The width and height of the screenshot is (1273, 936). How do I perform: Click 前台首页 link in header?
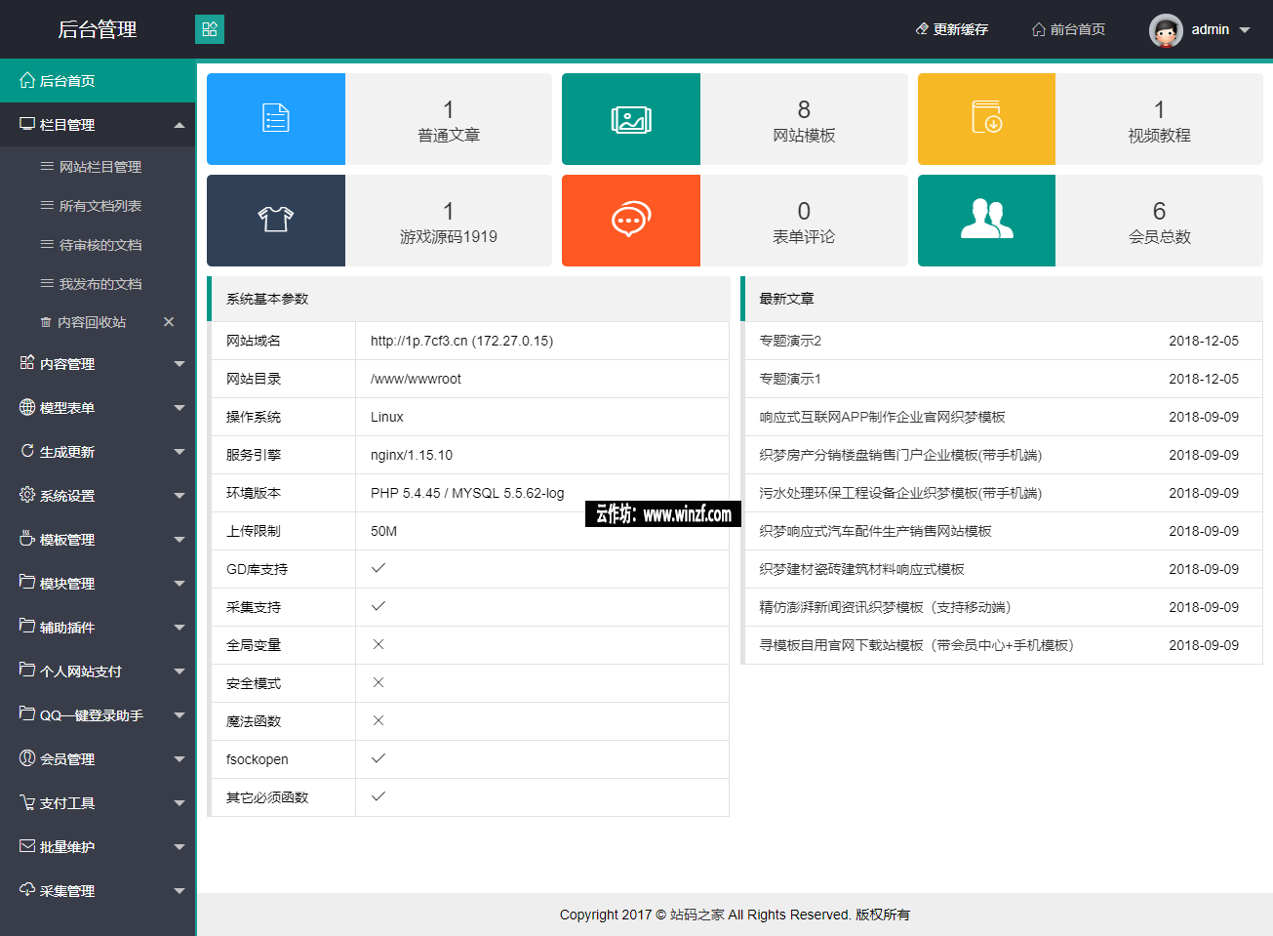point(1069,29)
